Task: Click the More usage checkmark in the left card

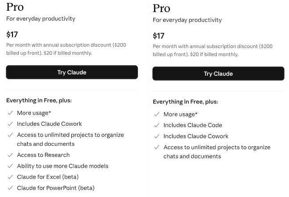Action: point(10,113)
